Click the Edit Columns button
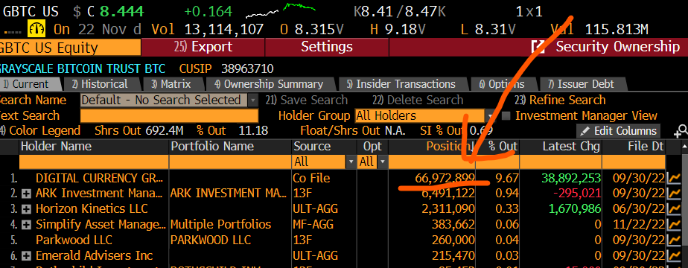Image resolution: width=688 pixels, height=268 pixels. [618, 131]
